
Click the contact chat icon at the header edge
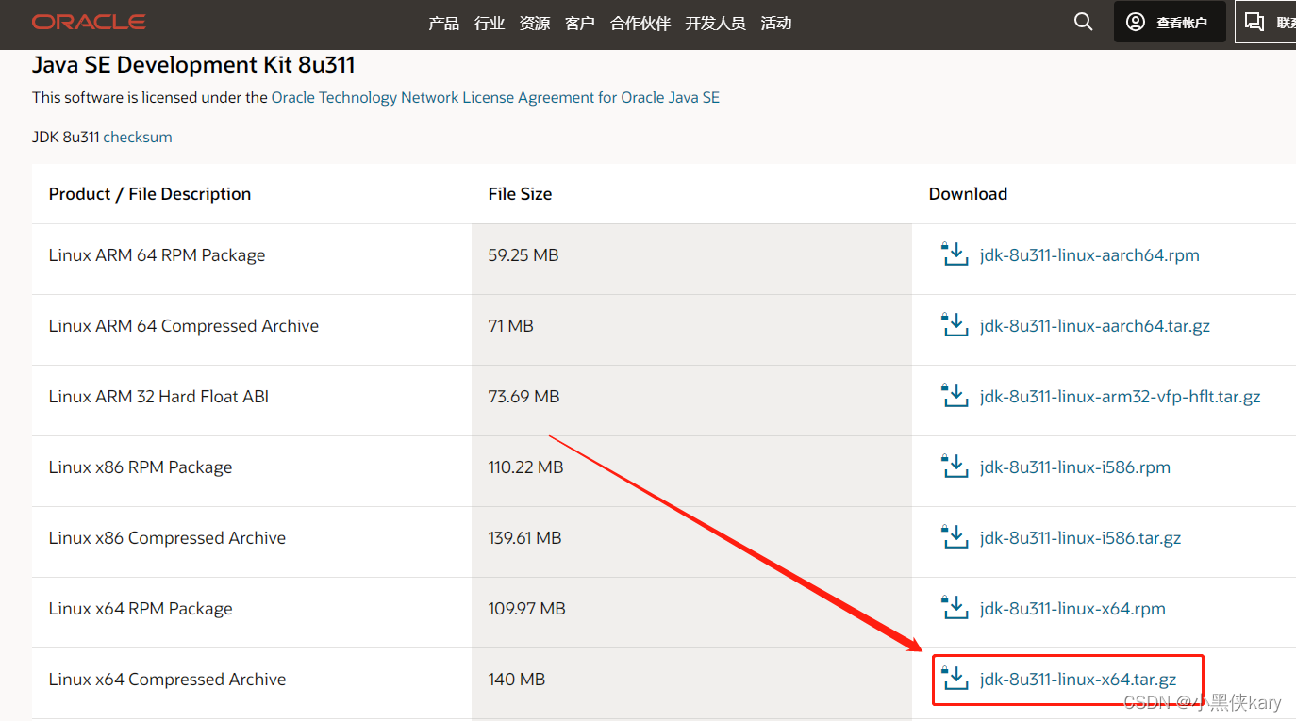tap(1254, 22)
